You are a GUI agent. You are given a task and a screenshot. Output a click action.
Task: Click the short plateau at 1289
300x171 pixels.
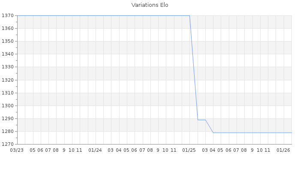(201, 120)
